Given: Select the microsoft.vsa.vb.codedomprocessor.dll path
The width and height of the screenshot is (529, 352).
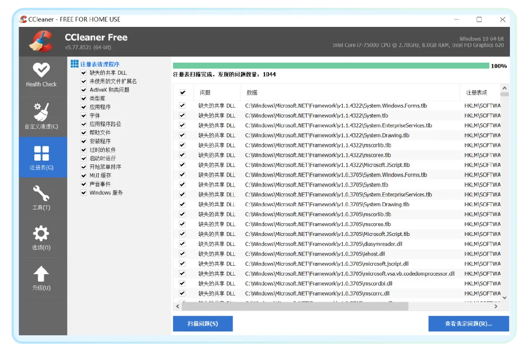Looking at the screenshot, I should click(350, 274).
